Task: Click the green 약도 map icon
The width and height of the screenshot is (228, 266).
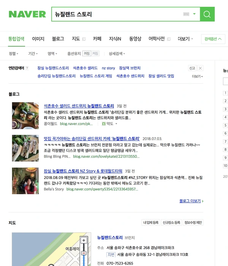Action: (104, 123)
